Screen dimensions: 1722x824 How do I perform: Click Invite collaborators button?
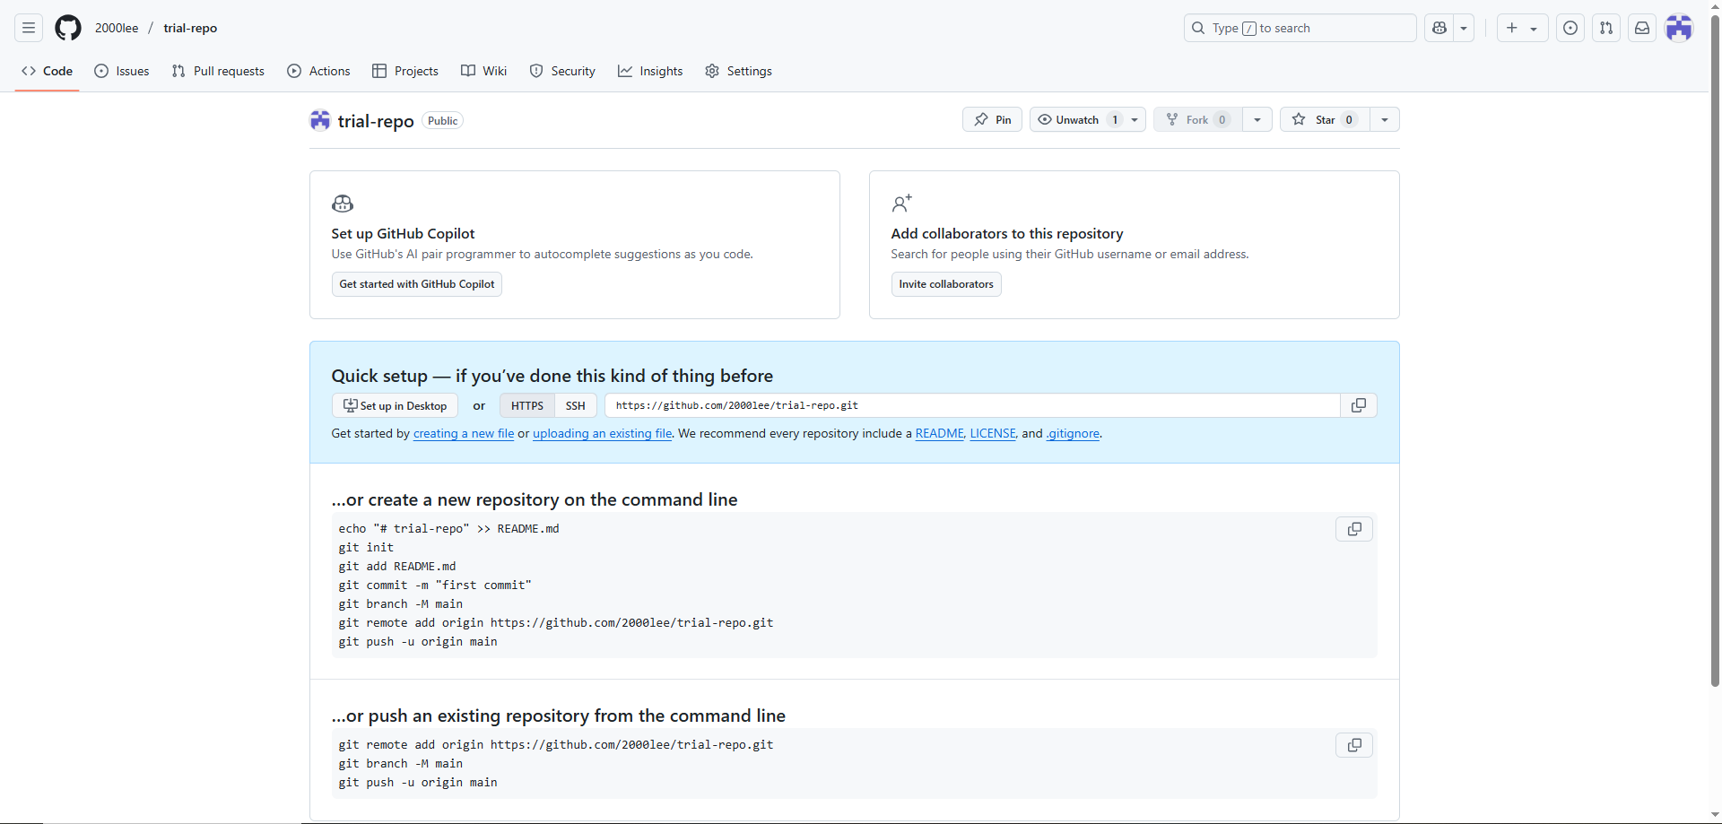946,284
